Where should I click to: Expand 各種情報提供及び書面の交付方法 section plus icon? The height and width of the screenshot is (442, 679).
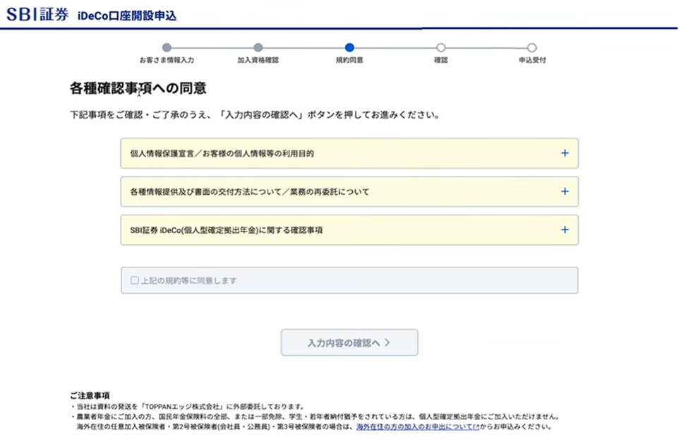coord(565,191)
